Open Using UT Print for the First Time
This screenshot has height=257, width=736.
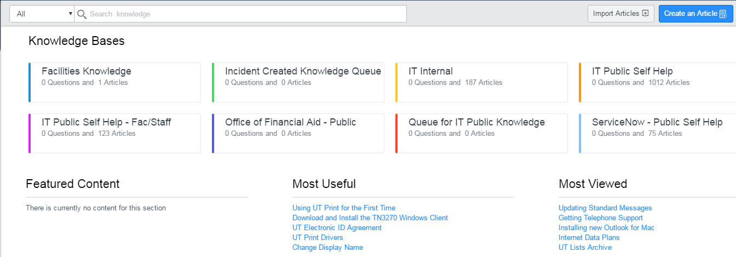[x=344, y=208]
